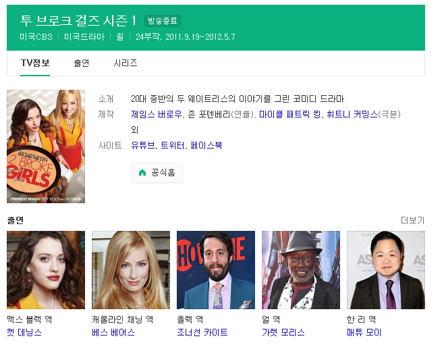Open the 조너선 카이트 photo thumbnail
This screenshot has height=347, width=444.
coord(216,270)
